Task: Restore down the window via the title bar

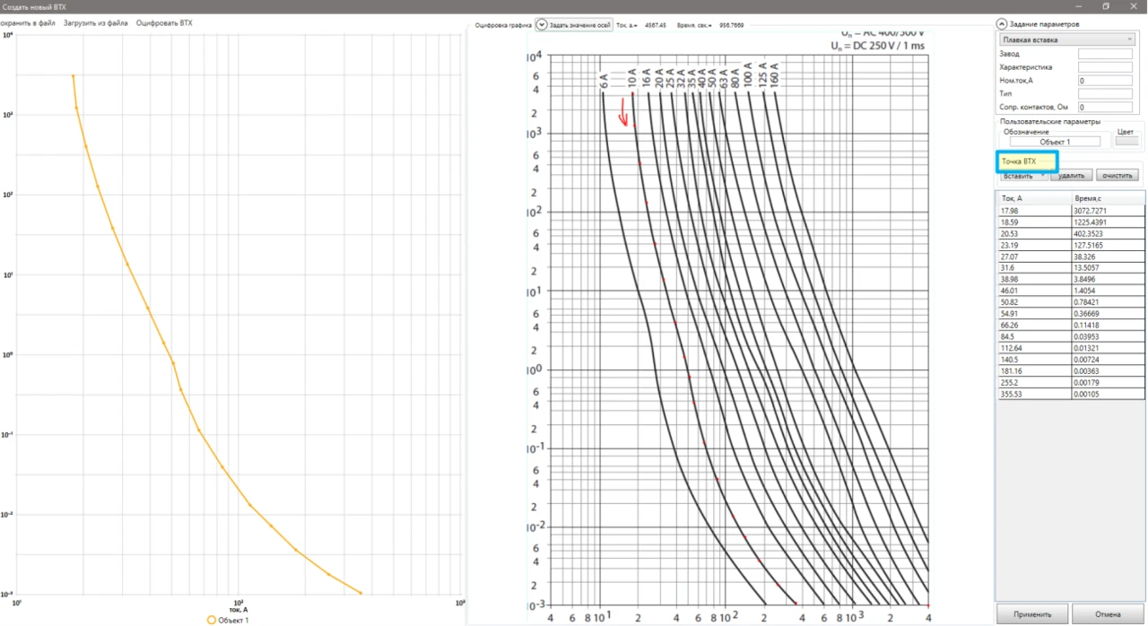Action: tap(1106, 6)
